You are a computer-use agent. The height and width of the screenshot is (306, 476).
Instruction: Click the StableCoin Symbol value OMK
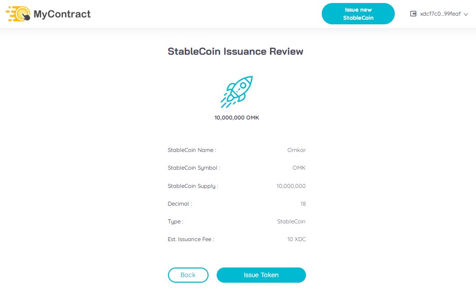[299, 168]
